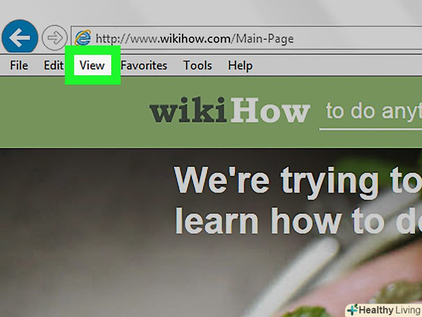The image size is (422, 317).
Task: Open the Tools menu
Action: (x=198, y=65)
